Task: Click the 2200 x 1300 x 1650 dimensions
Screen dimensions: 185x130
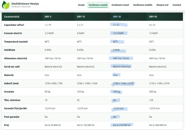Action: [87, 83]
